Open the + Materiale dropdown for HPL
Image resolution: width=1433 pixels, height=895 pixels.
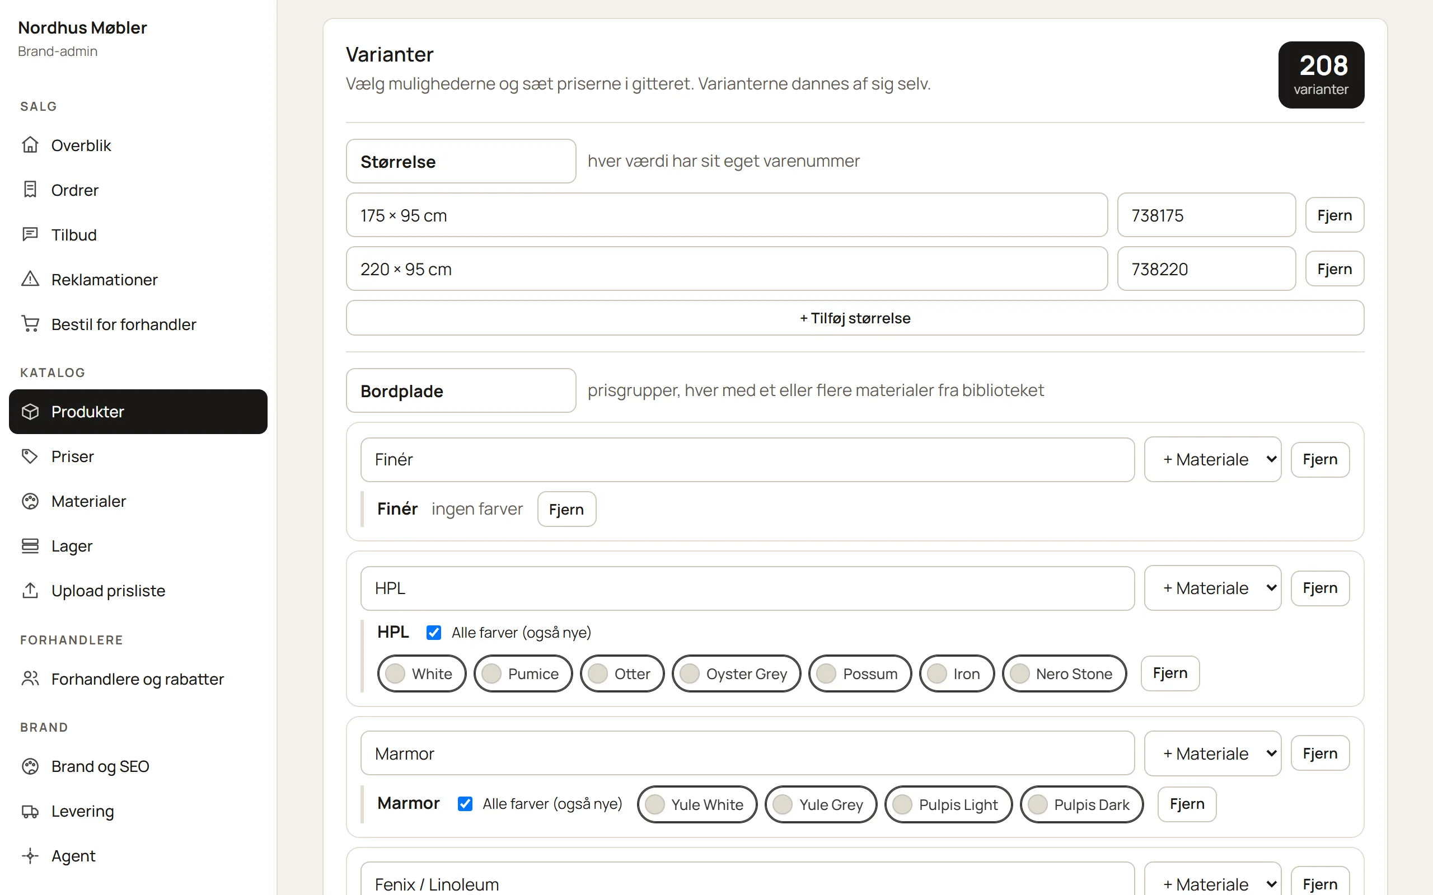[x=1212, y=588]
